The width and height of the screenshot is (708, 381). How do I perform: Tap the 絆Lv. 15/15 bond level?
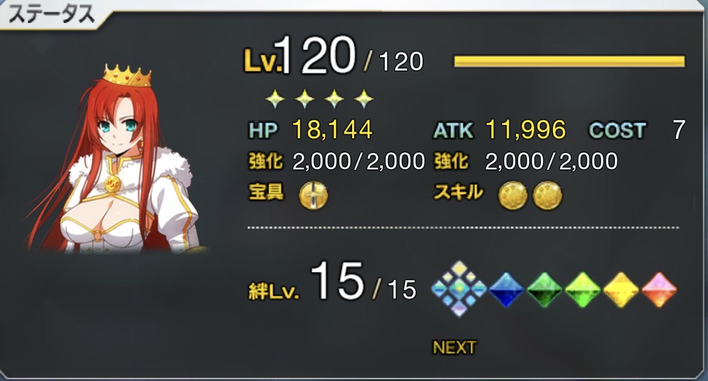pos(332,282)
